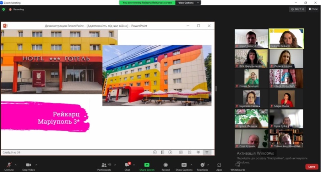Viewport: 321px width, 172px height.
Task: Go to the previous slide in PowerPoint
Action: point(155,152)
